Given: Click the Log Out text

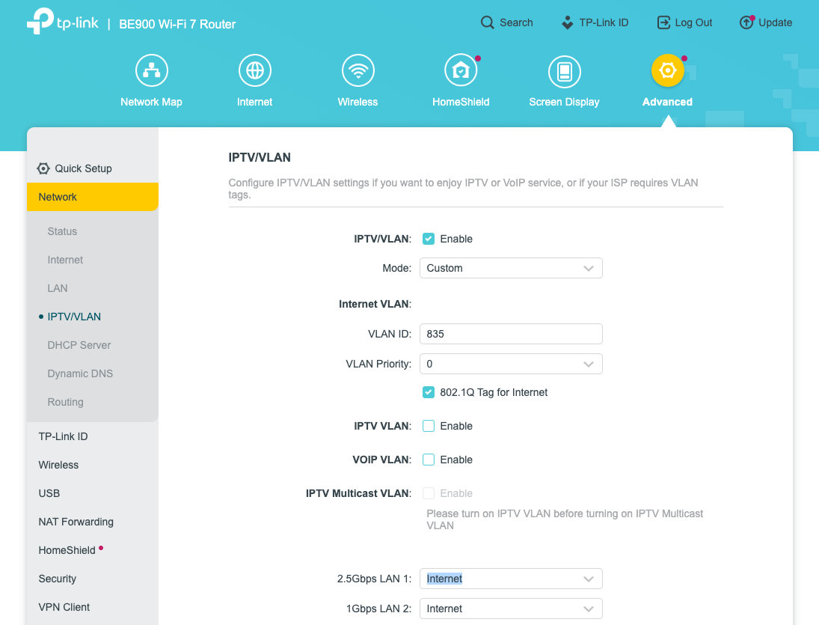Looking at the screenshot, I should (693, 22).
